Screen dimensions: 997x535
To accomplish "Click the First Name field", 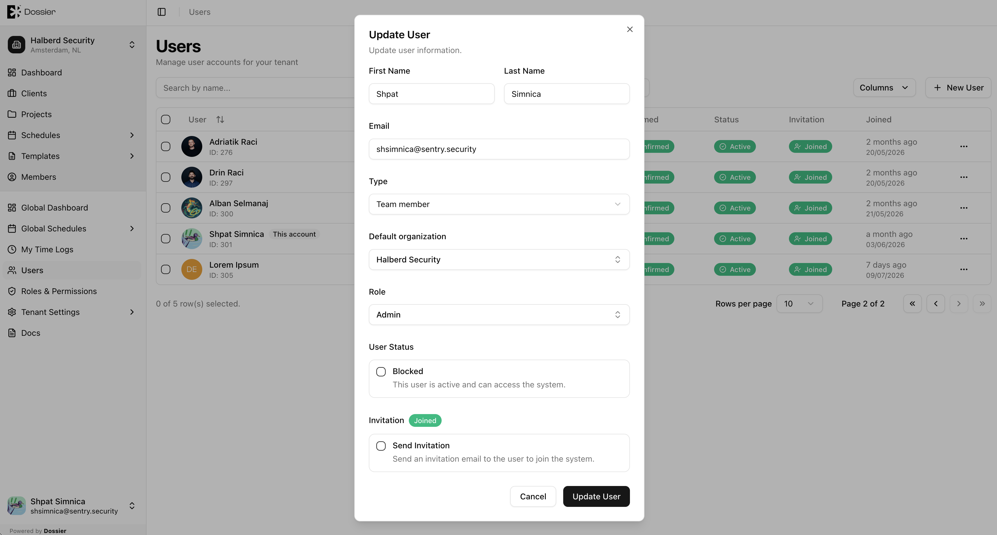I will 431,94.
